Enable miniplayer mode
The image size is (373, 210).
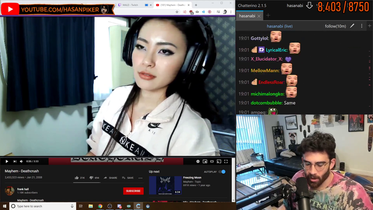(205, 162)
